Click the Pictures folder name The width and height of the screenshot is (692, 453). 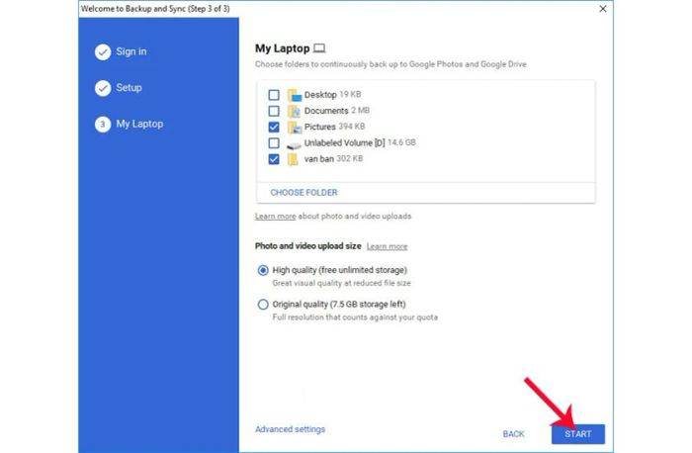(x=320, y=127)
